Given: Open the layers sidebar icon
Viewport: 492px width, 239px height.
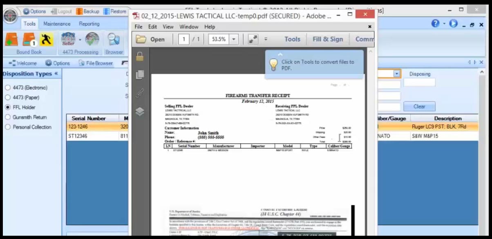Looking at the screenshot, I should [140, 111].
